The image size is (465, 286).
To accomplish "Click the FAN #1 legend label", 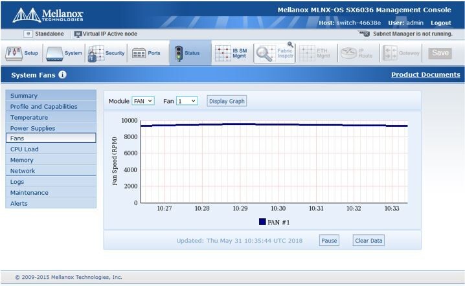I will (x=278, y=223).
